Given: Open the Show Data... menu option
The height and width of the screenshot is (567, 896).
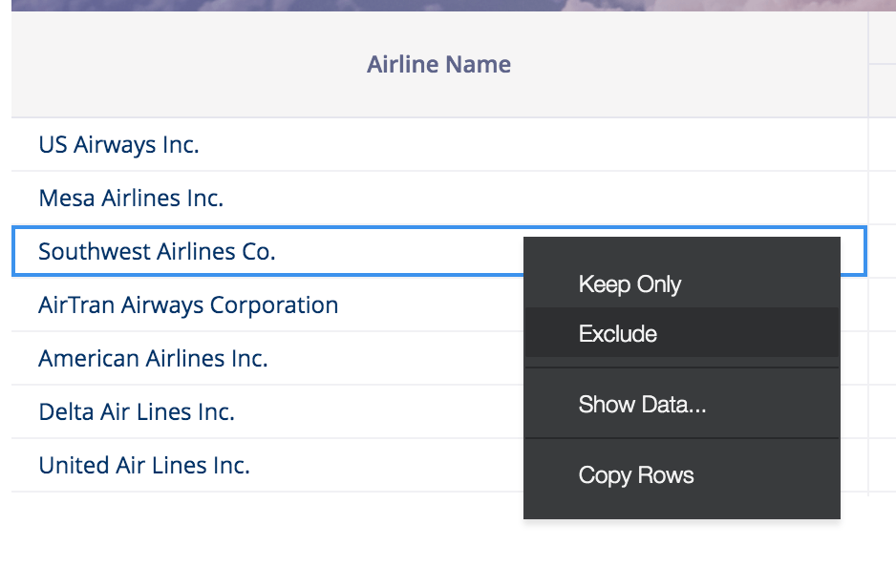Looking at the screenshot, I should (x=642, y=405).
